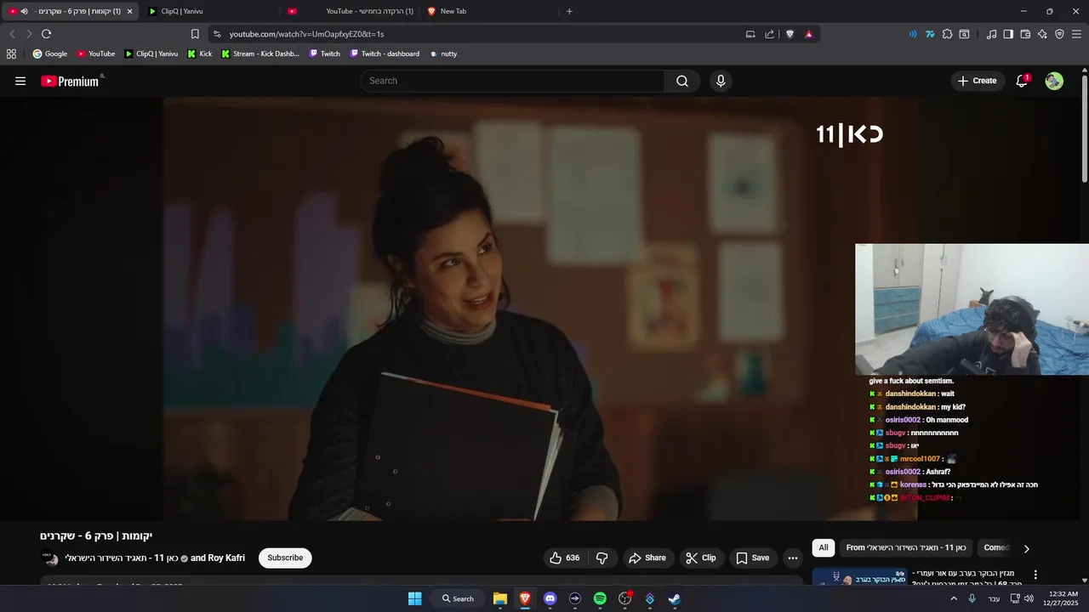This screenshot has width=1089, height=612.
Task: Open the music note playlist icon in toolbar
Action: pyautogui.click(x=991, y=34)
